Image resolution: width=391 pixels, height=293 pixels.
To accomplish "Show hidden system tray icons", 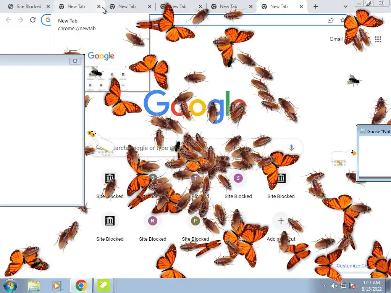I will click(325, 286).
